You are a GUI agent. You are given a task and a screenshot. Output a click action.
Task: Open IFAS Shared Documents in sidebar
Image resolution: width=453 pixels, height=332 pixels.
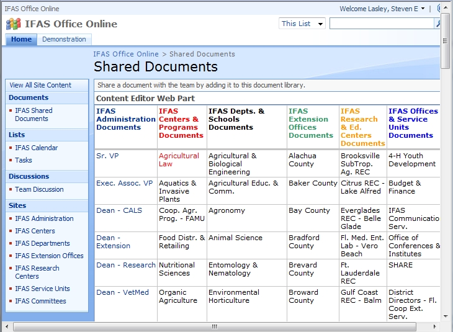tap(34, 115)
